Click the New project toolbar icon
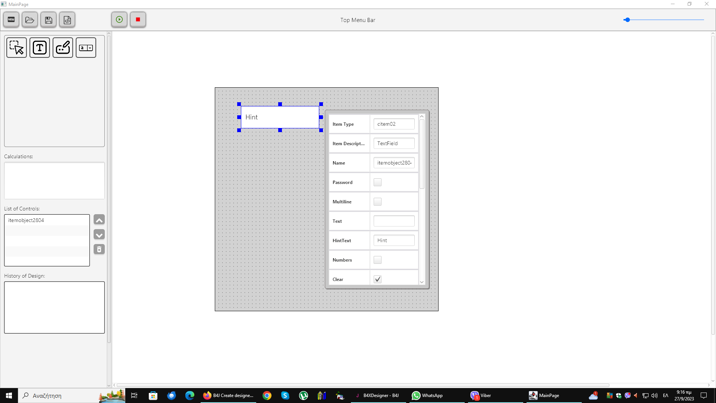The height and width of the screenshot is (403, 716). [11, 20]
